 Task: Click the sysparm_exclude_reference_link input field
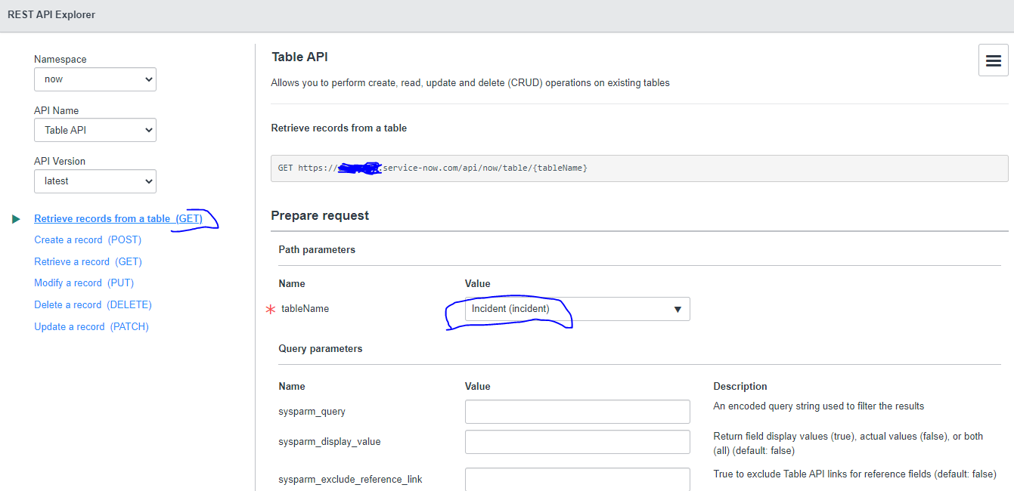pos(577,479)
